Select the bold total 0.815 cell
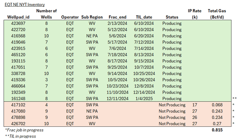Image resolution: width=239 pixels, height=139 pixels. [x=217, y=130]
